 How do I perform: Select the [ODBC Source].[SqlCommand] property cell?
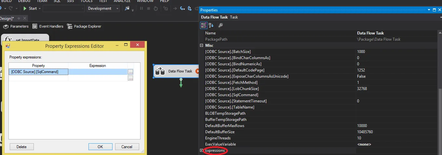click(x=38, y=72)
